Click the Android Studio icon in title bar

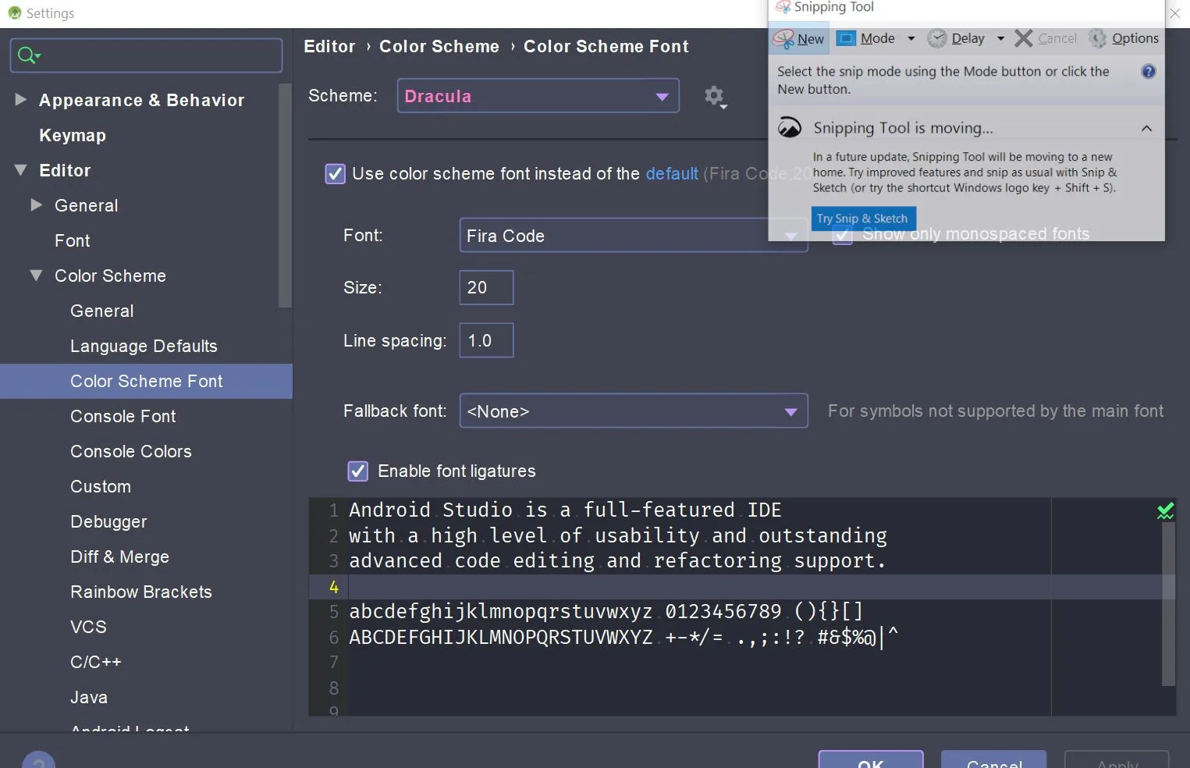(14, 13)
